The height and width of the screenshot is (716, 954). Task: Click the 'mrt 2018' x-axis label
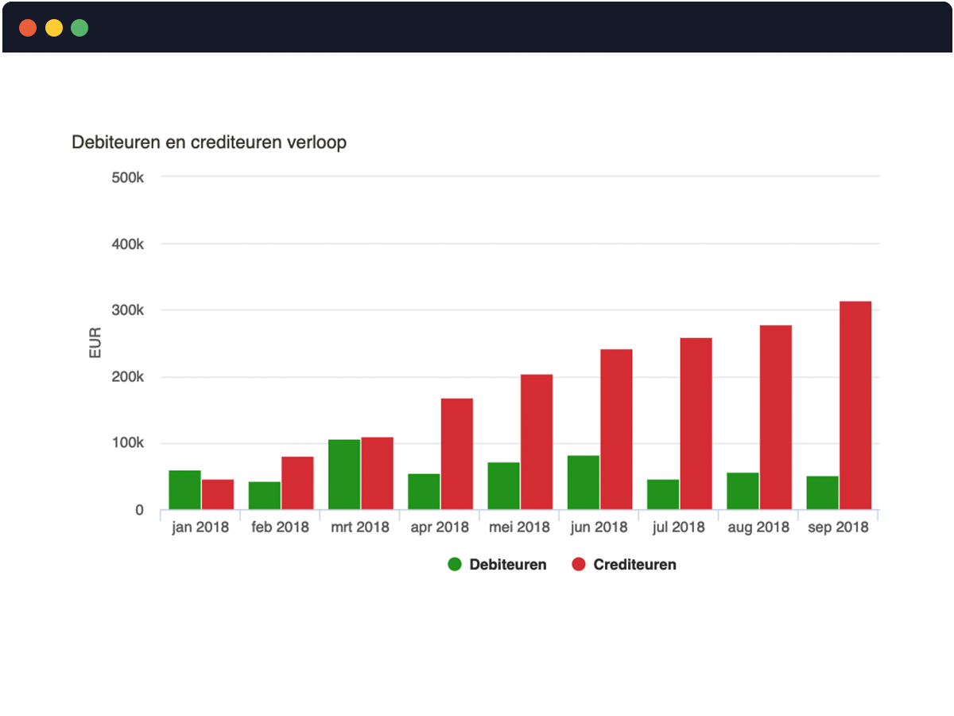click(x=359, y=527)
